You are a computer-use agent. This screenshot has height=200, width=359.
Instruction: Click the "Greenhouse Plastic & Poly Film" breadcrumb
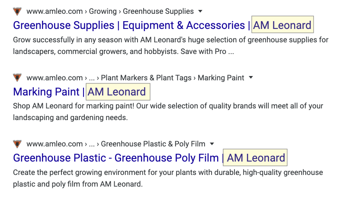(x=154, y=144)
